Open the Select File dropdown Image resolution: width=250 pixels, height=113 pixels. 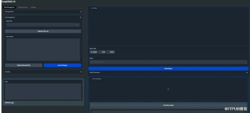tap(43, 25)
